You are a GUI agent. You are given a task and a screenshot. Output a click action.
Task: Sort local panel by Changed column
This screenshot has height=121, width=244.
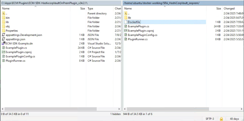pyautogui.click(x=117, y=8)
